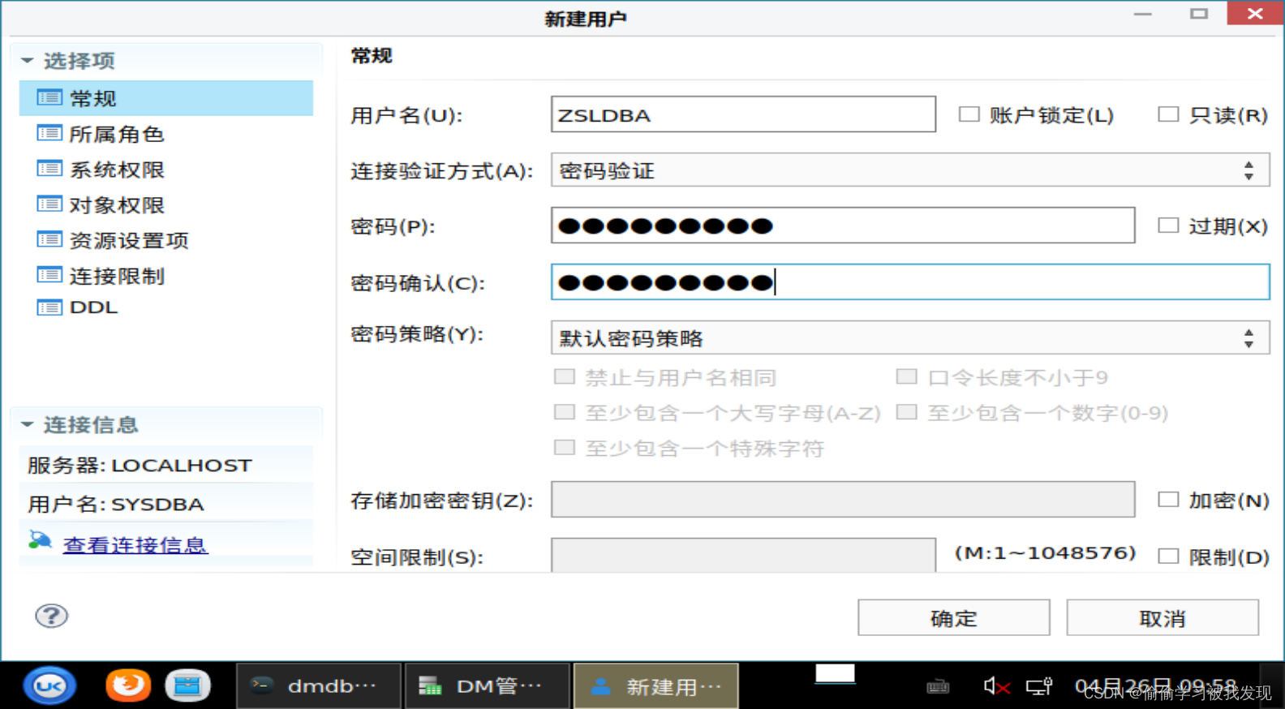
Task: Collapse the 选择项 section
Action: pyautogui.click(x=28, y=61)
